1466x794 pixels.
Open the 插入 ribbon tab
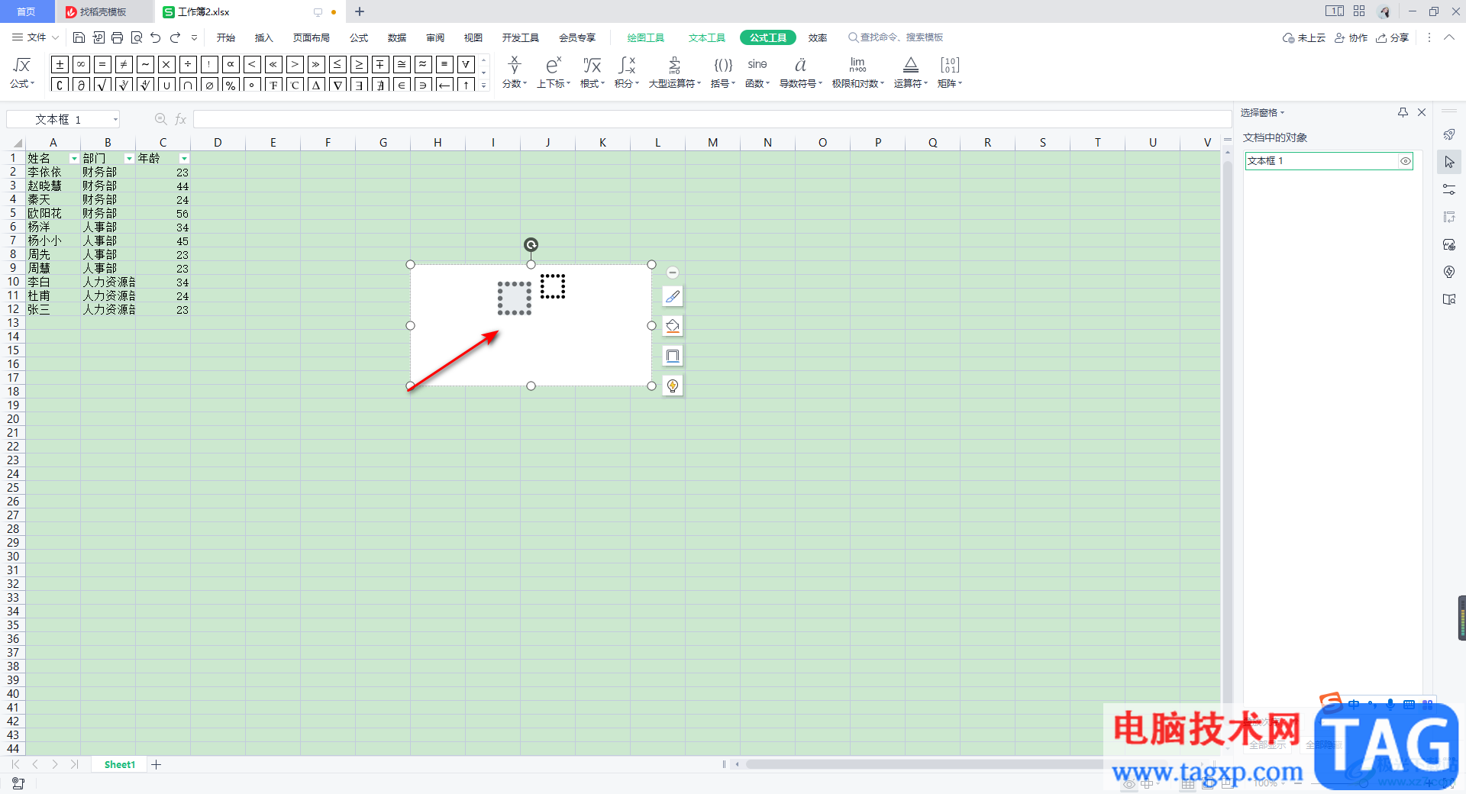click(264, 37)
